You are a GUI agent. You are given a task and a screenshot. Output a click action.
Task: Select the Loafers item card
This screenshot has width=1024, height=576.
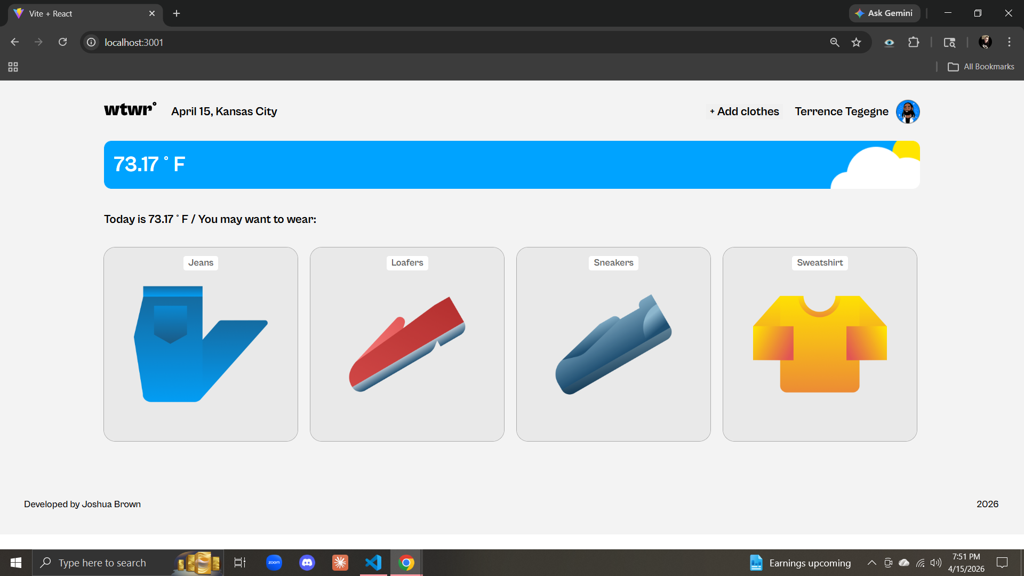pyautogui.click(x=407, y=344)
